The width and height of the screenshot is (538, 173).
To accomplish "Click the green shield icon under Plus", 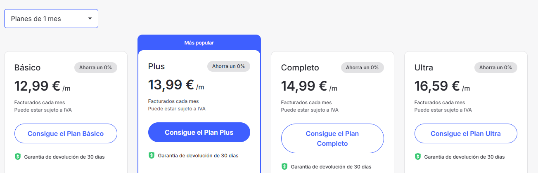I will 151,155.
